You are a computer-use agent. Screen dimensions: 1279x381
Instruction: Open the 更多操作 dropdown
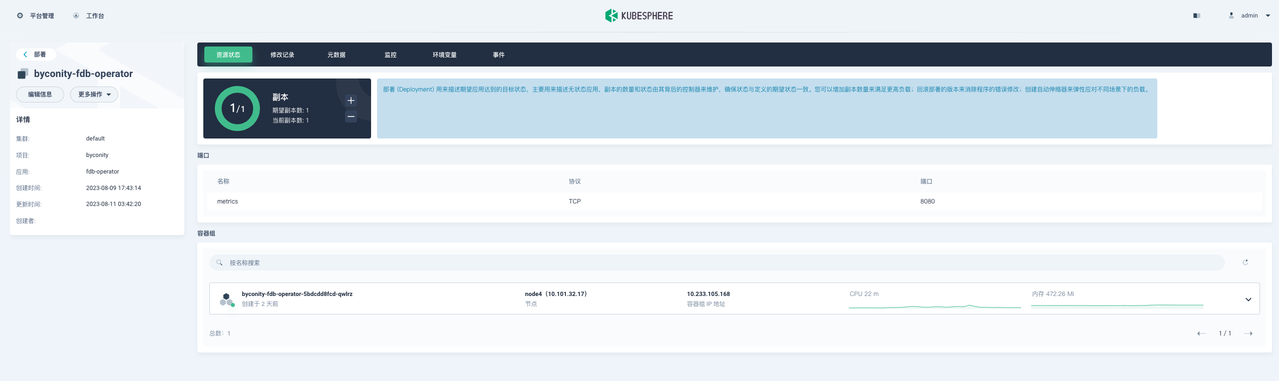94,94
